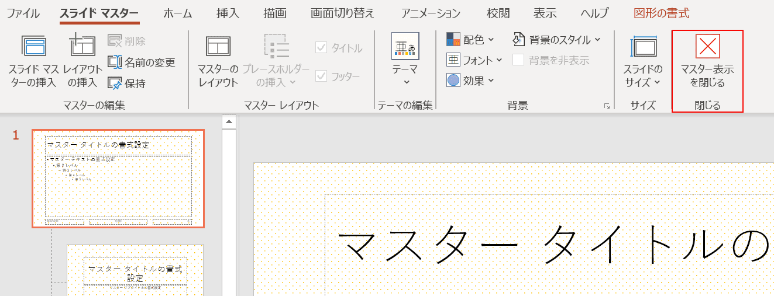This screenshot has height=296, width=774.
Task: Switch to the Home (ホーム) tab
Action: pos(178,13)
